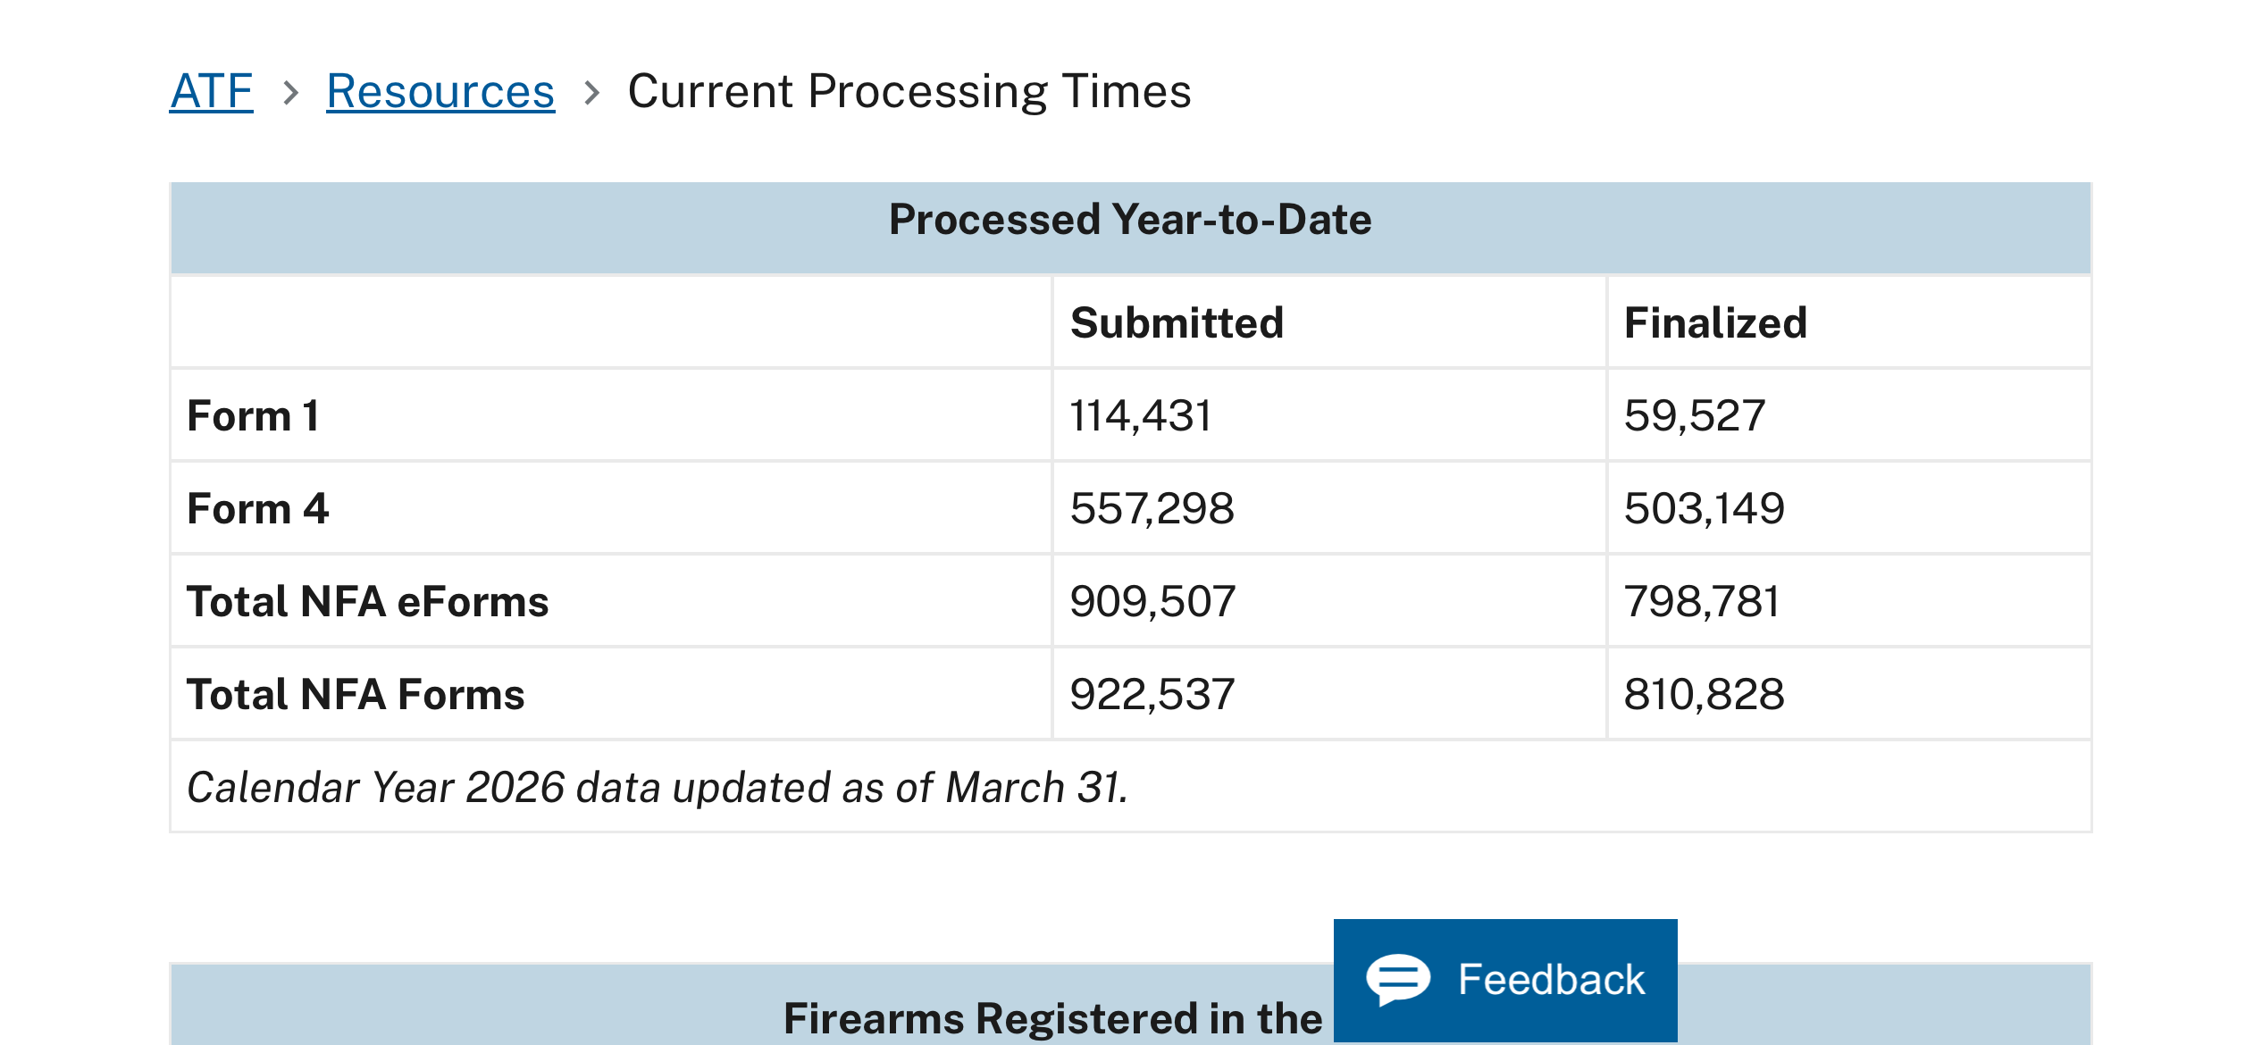This screenshot has height=1045, width=2262.
Task: Select the Form 1 row label
Action: 254,415
